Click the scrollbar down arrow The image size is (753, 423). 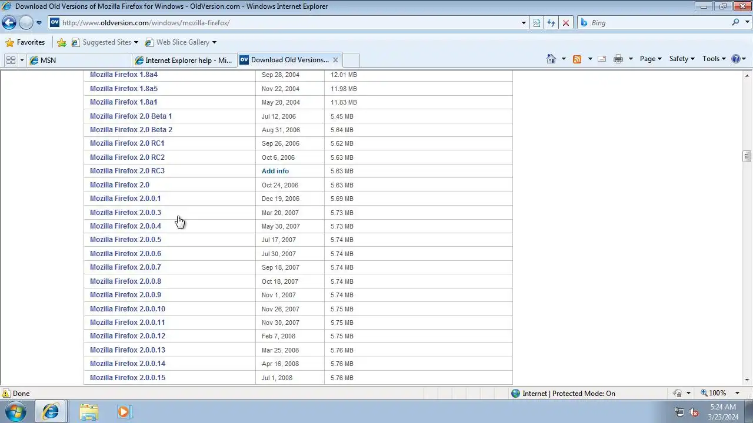[747, 380]
